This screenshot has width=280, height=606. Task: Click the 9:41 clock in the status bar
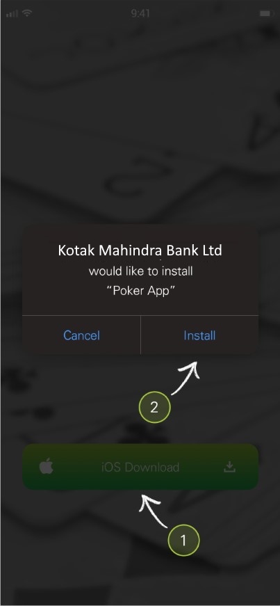pyautogui.click(x=140, y=13)
